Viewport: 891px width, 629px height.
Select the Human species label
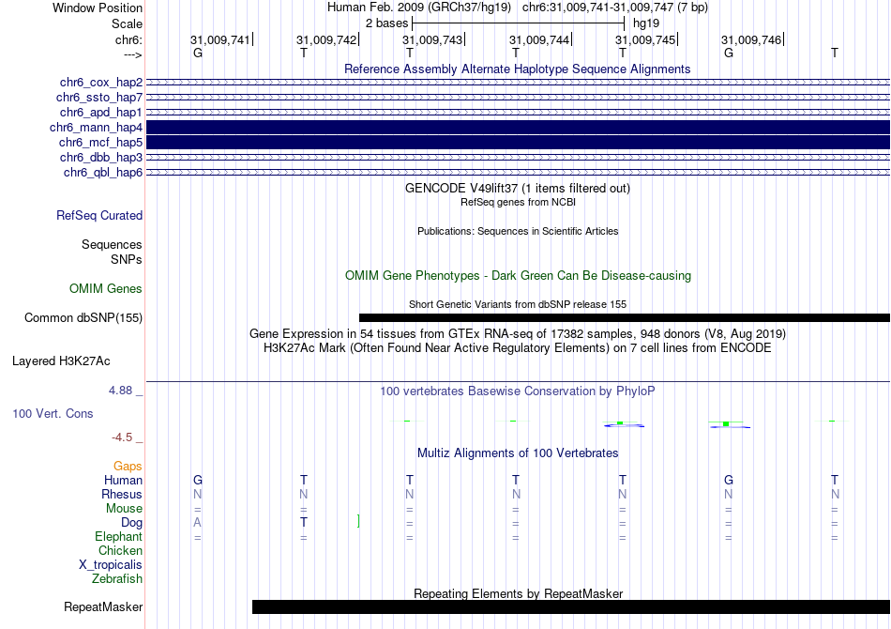pos(123,481)
